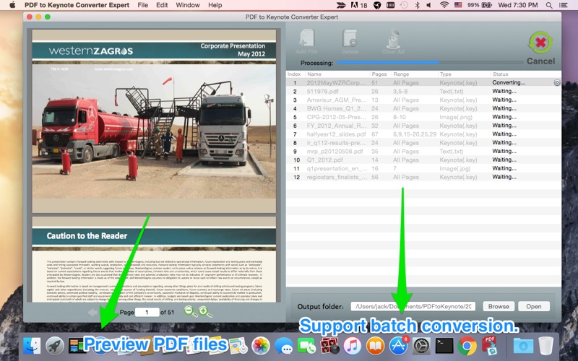Select the 511976.pdf row
The height and width of the screenshot is (361, 578).
coord(423,92)
